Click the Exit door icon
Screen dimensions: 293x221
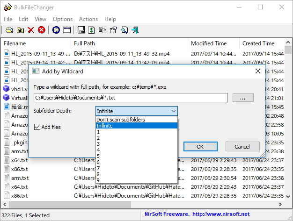pyautogui.click(x=135, y=30)
